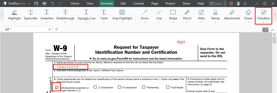
Task: Show more tabs with right chevron
Action: (225, 4)
